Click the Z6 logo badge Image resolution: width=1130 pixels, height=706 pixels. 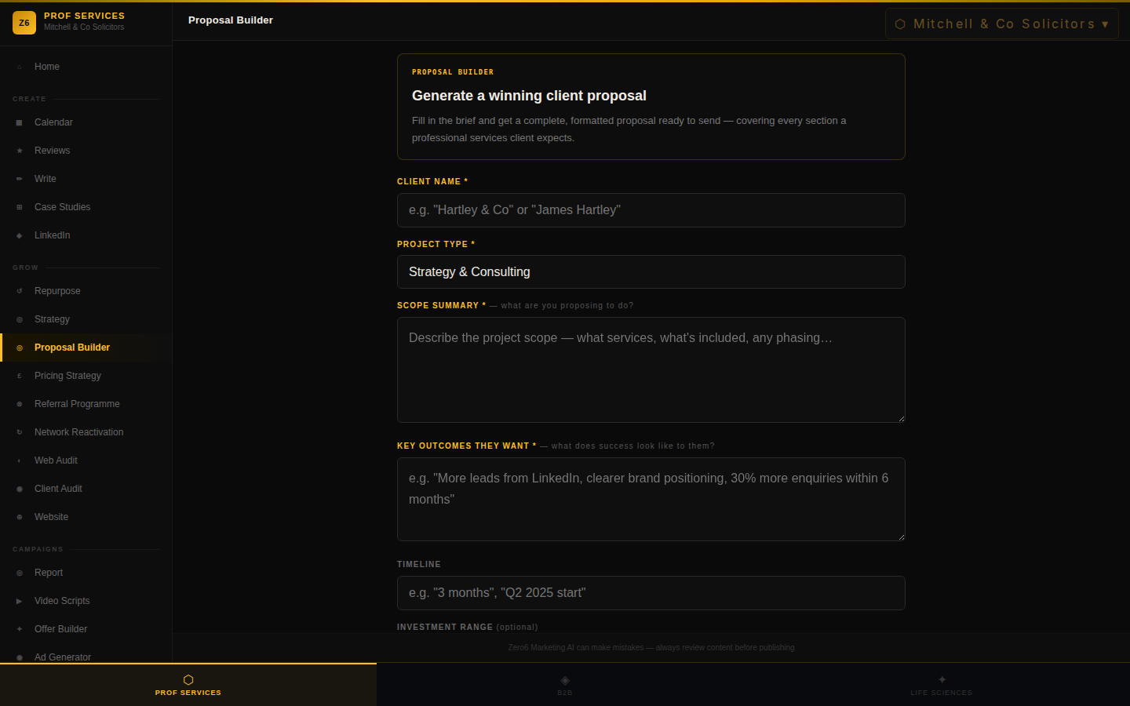pos(24,23)
